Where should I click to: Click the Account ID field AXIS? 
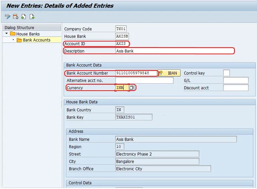[122, 43]
